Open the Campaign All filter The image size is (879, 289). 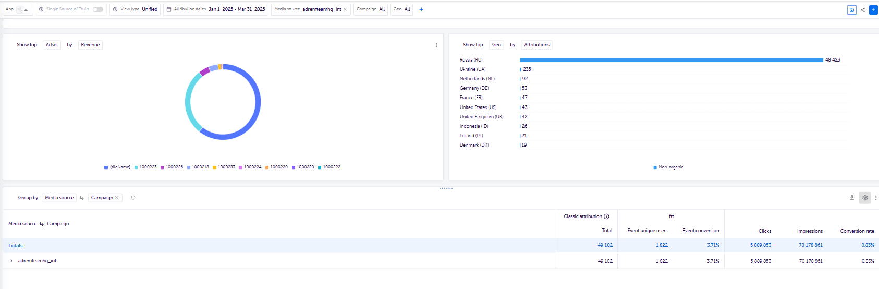pos(371,9)
